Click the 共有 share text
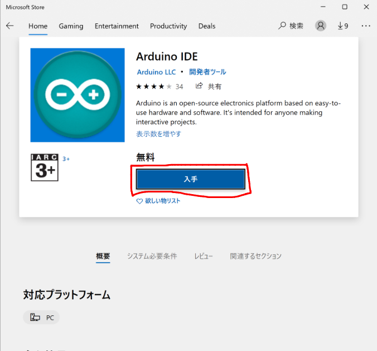Image resolution: width=377 pixels, height=351 pixels. click(x=215, y=86)
